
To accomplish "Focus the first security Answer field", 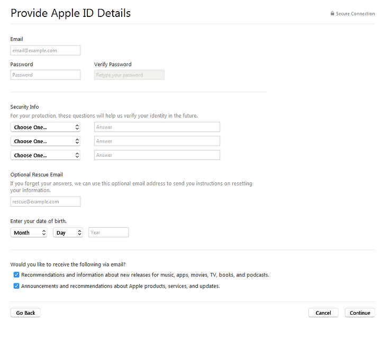I will tap(157, 127).
